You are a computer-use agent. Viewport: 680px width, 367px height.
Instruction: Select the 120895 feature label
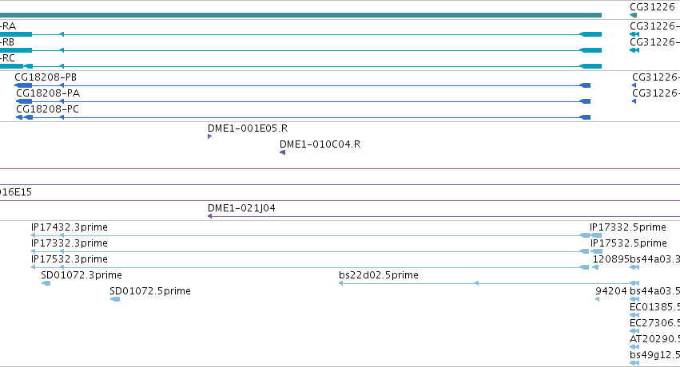point(611,259)
